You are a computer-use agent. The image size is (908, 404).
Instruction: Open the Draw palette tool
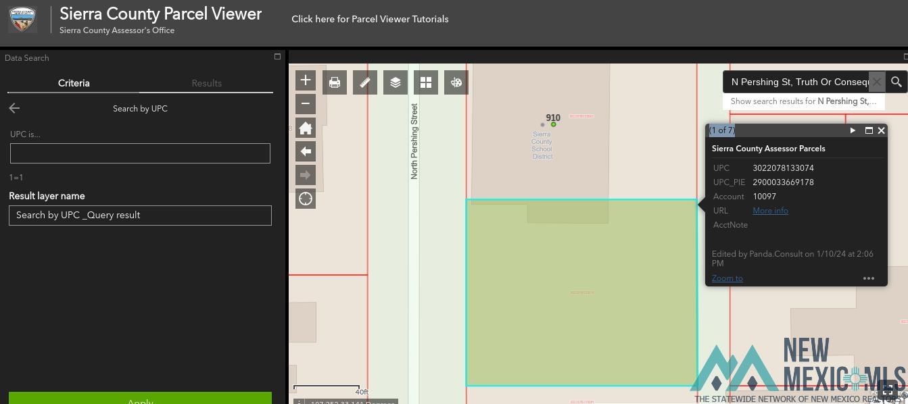[x=456, y=82]
